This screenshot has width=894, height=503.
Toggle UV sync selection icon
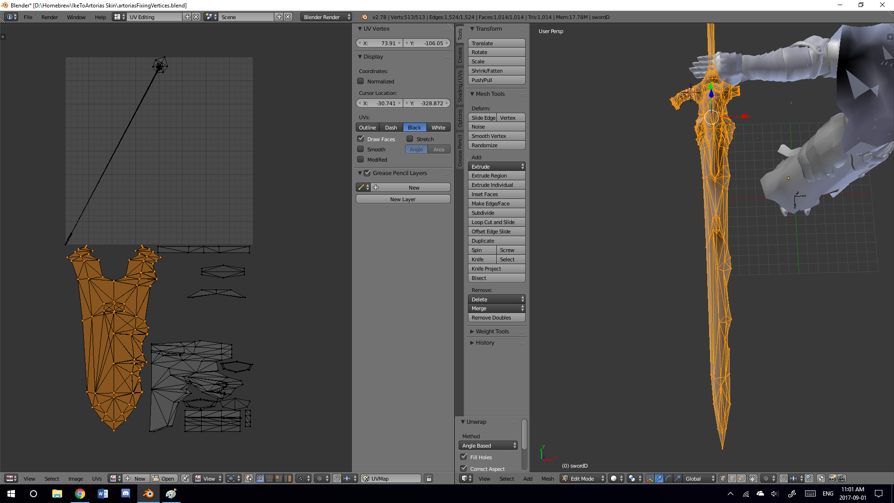pyautogui.click(x=249, y=478)
